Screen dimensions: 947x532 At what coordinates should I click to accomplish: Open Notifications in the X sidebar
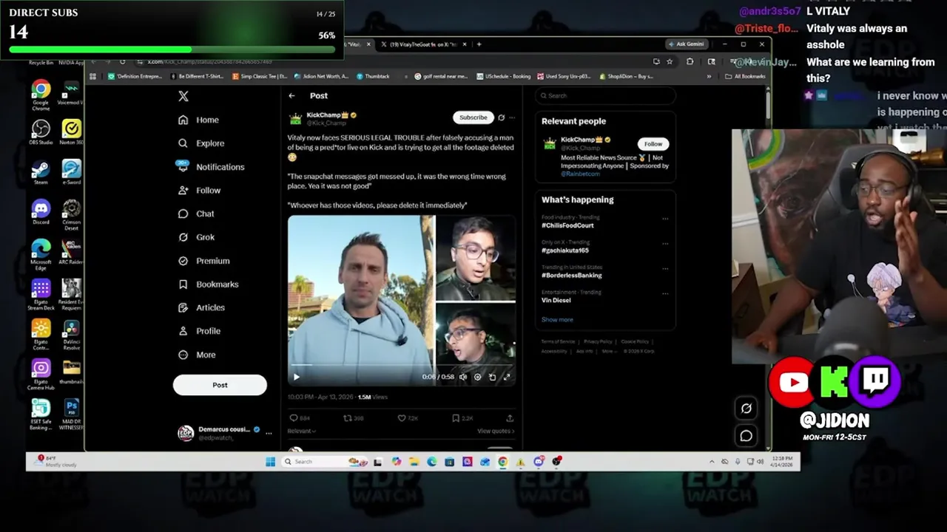point(211,167)
